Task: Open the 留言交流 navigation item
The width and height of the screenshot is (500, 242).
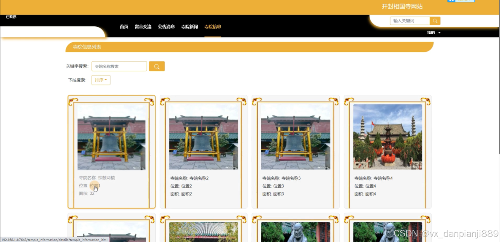Action: click(143, 27)
